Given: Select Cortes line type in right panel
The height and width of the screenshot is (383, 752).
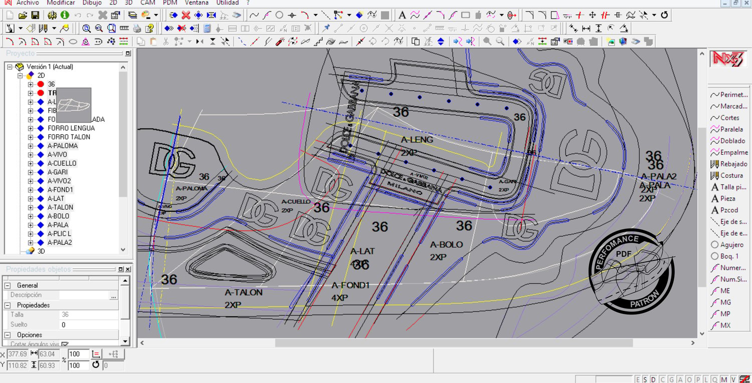Looking at the screenshot, I should click(x=725, y=118).
